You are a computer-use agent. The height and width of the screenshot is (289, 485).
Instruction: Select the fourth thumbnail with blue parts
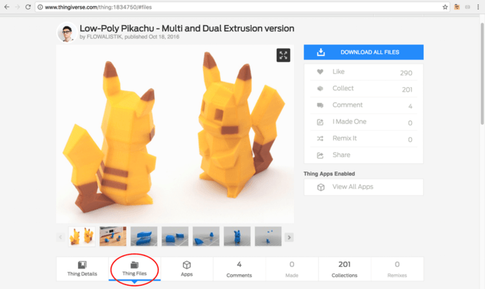coord(175,237)
